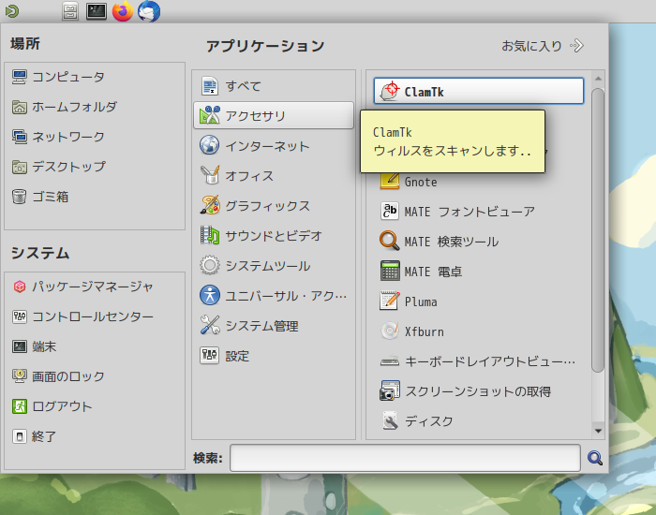Launch パッケージマネージャ
This screenshot has height=515, width=656.
coord(94,287)
